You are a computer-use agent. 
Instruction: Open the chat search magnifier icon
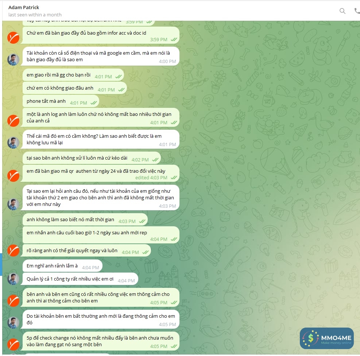pyautogui.click(x=342, y=11)
